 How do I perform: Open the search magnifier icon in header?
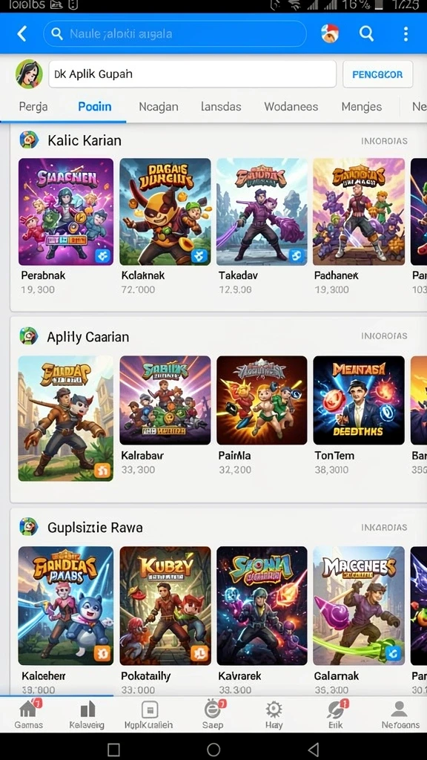click(x=366, y=33)
